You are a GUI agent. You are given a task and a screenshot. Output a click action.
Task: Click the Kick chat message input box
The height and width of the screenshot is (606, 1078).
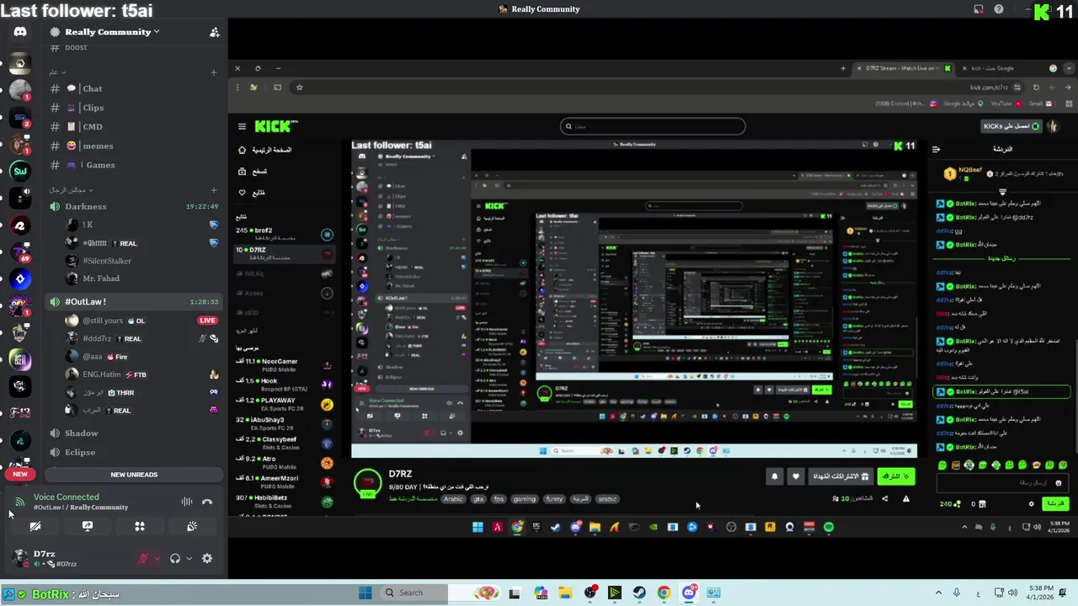pyautogui.click(x=1002, y=483)
